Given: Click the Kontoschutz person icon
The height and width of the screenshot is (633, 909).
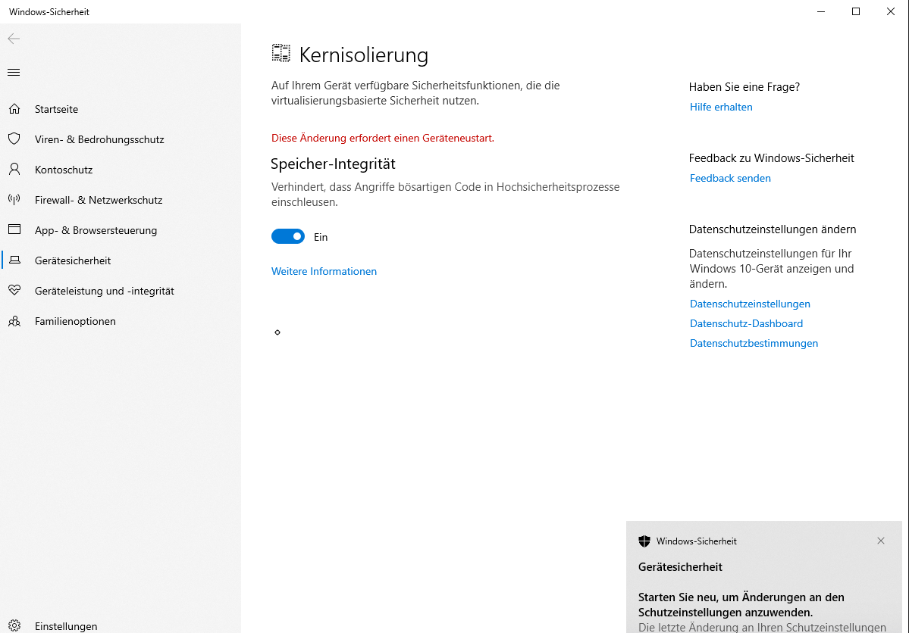Looking at the screenshot, I should tap(14, 170).
